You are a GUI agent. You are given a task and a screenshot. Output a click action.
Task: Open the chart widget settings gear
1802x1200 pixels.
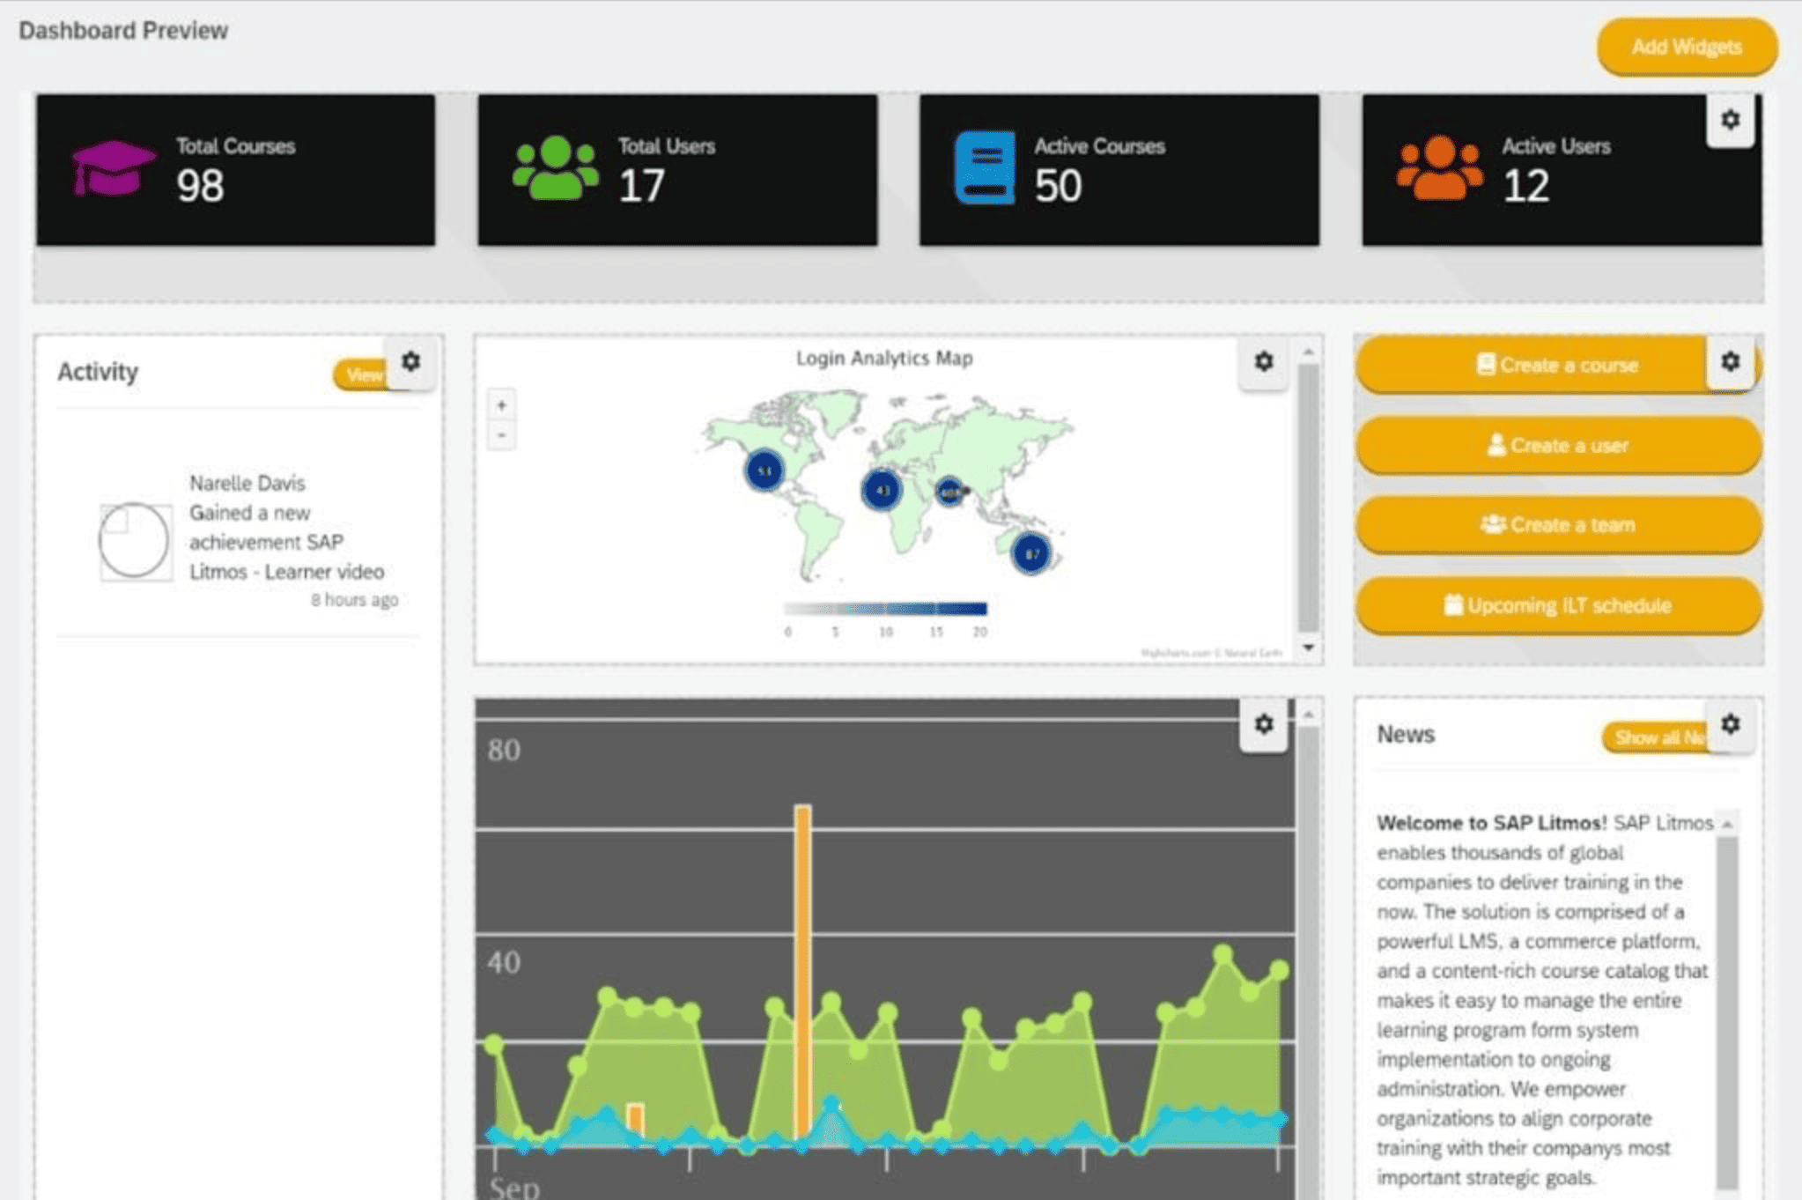click(x=1266, y=724)
